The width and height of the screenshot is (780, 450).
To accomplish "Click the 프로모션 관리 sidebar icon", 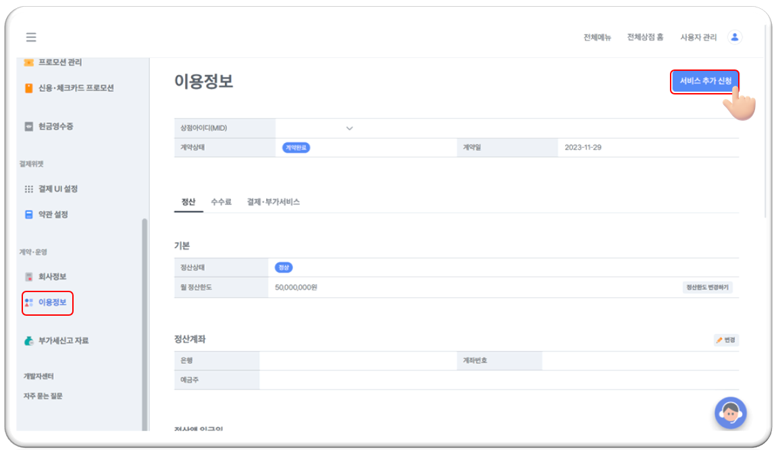I will tap(28, 63).
